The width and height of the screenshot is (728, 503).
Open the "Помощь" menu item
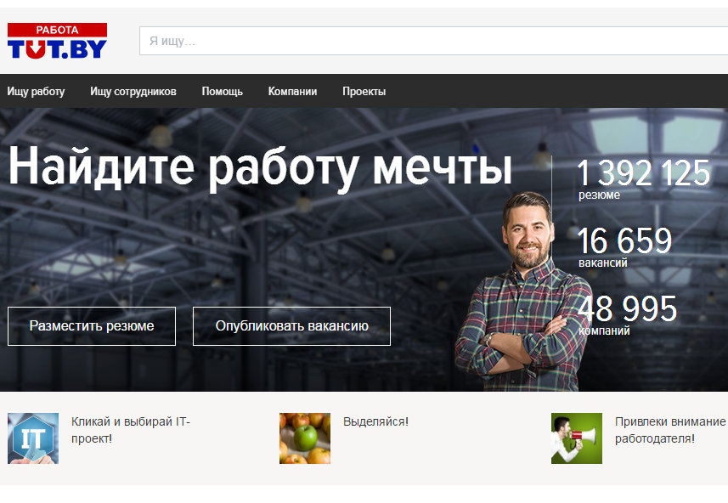pyautogui.click(x=222, y=92)
